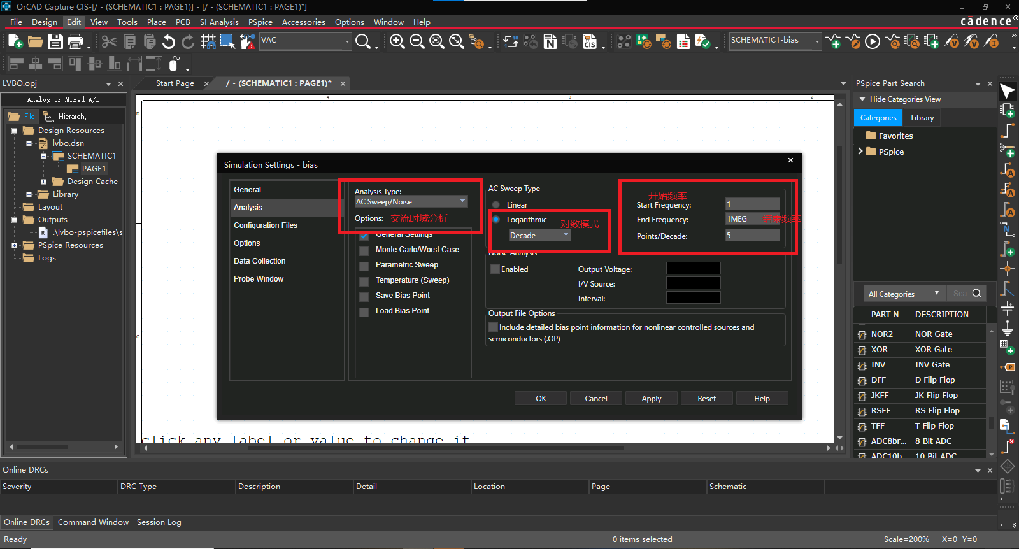Click the Apply button
The image size is (1019, 549).
tap(652, 399)
